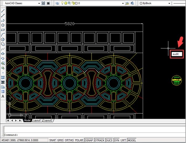Toggle SNAP mode in status bar

[52, 140]
